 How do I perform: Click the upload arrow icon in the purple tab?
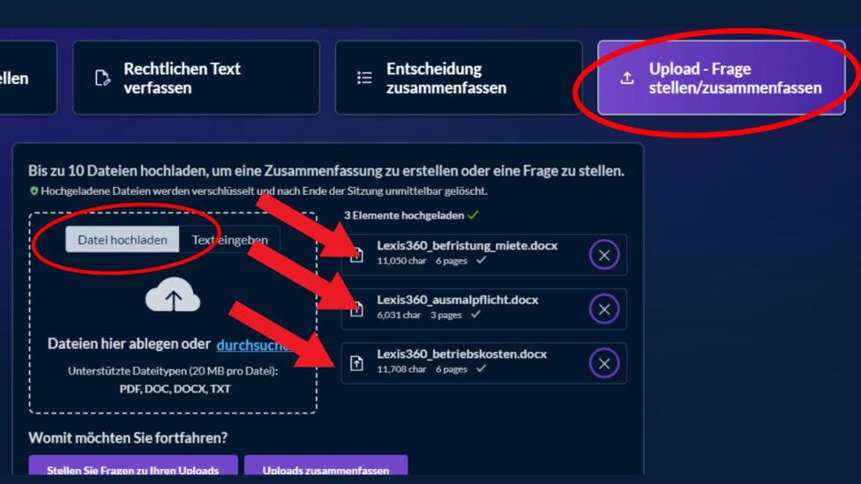point(627,78)
